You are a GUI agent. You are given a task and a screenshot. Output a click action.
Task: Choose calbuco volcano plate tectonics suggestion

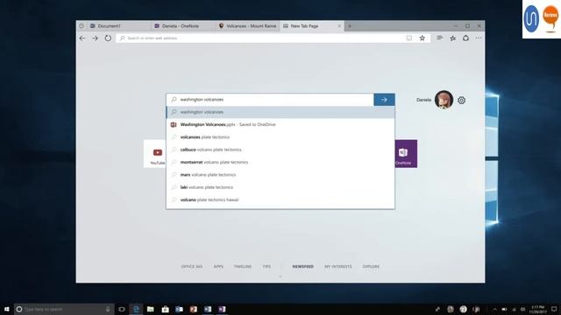click(x=280, y=150)
